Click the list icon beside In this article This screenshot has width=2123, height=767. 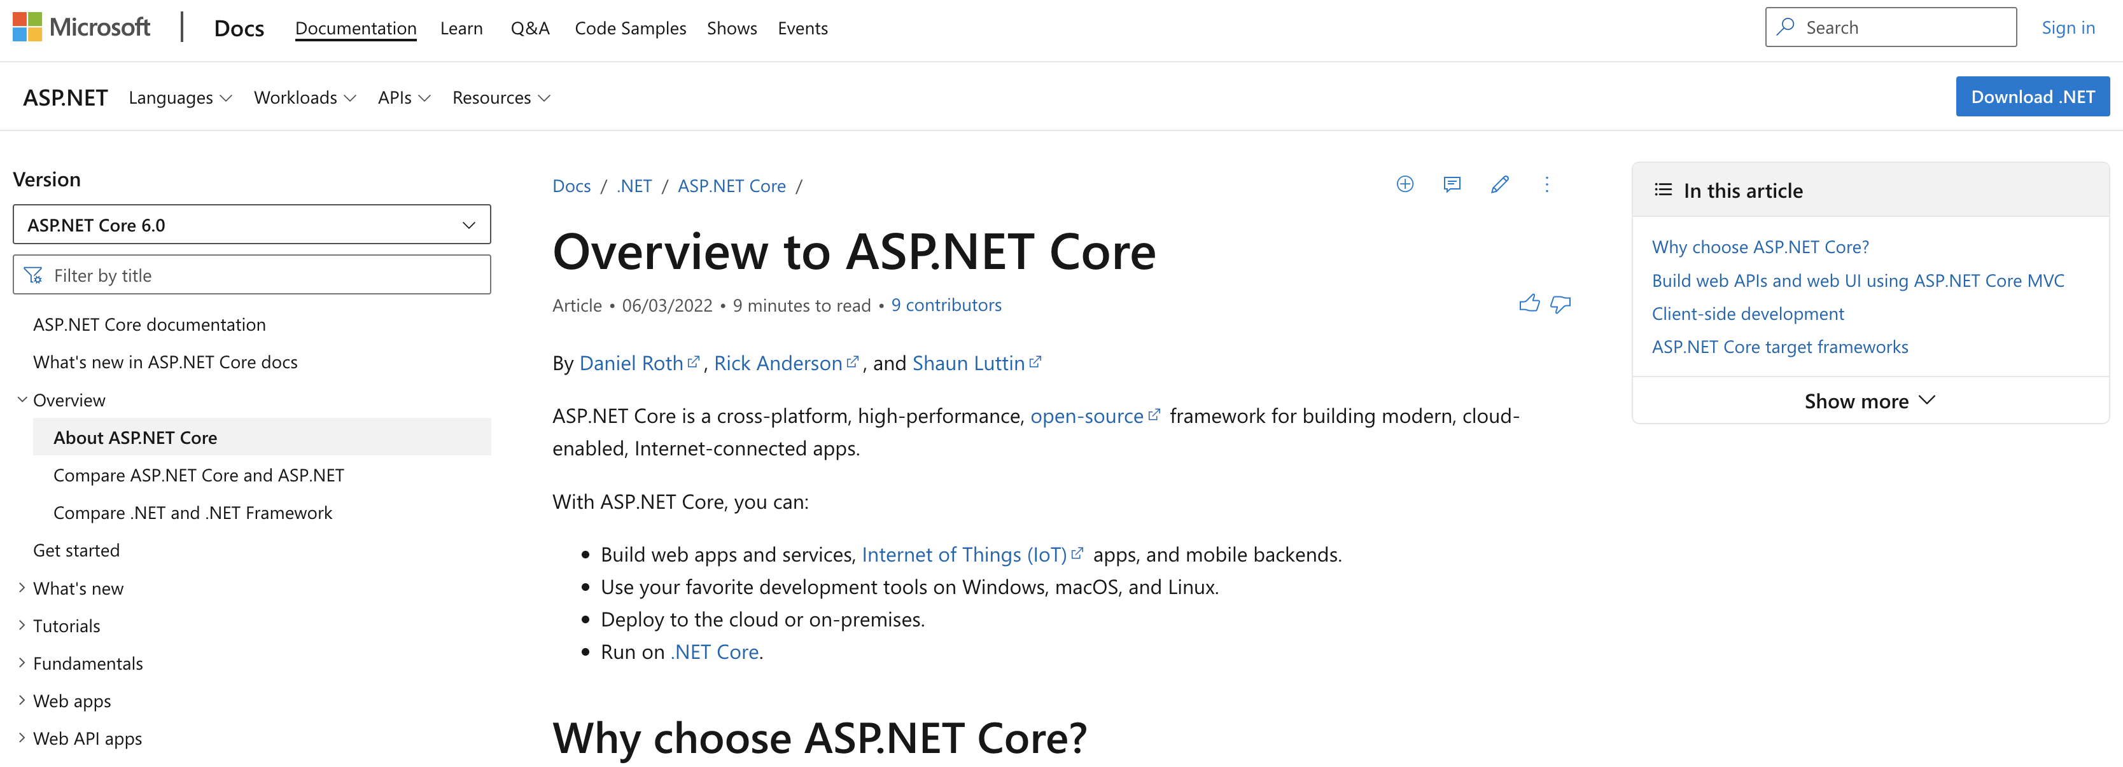1663,190
